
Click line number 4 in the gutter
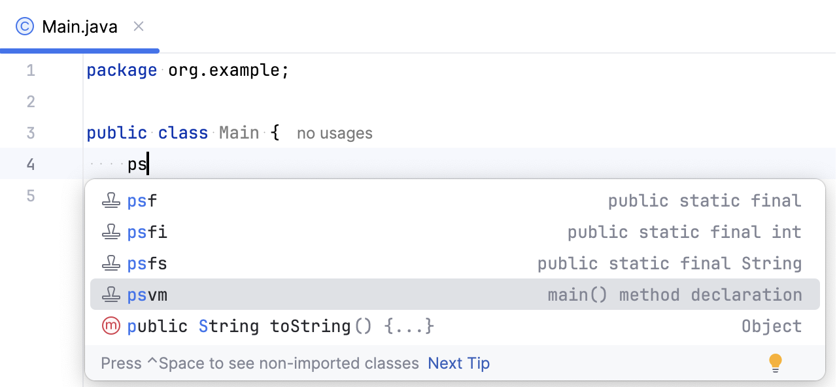[30, 163]
